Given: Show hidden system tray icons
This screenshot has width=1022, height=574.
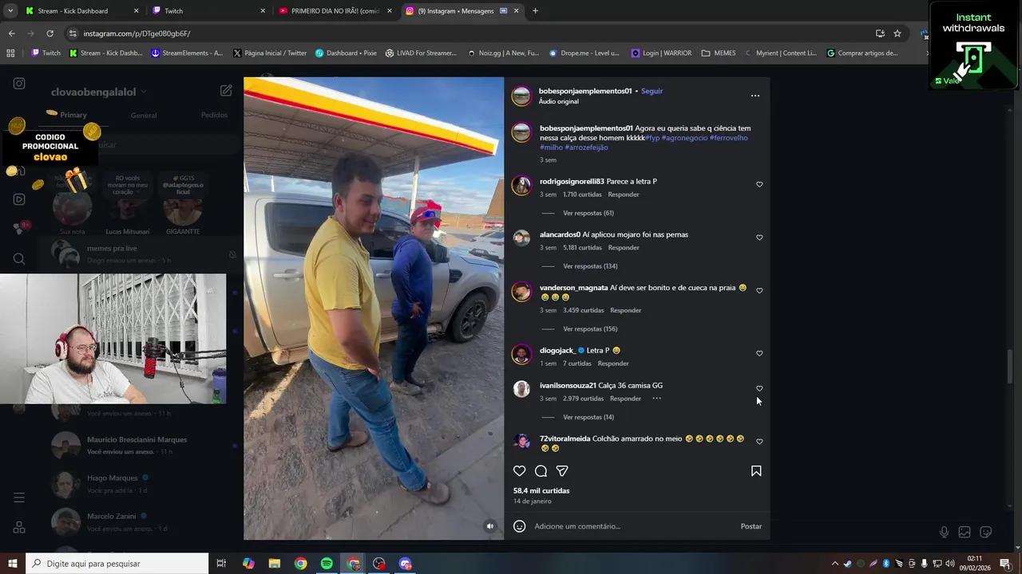Looking at the screenshot, I should (x=835, y=564).
